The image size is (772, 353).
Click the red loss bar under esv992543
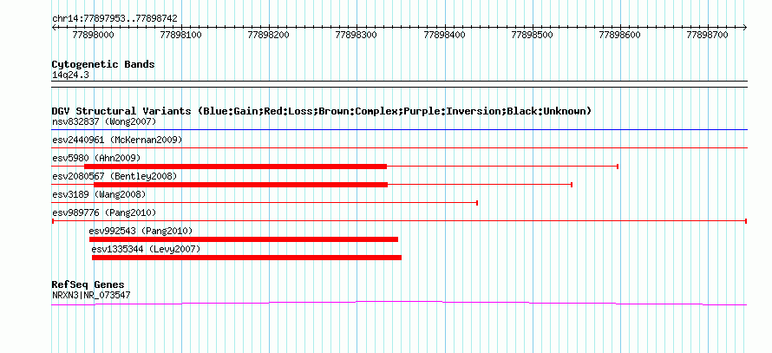244,239
